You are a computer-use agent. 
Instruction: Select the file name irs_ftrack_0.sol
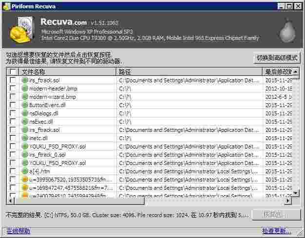coord(47,155)
